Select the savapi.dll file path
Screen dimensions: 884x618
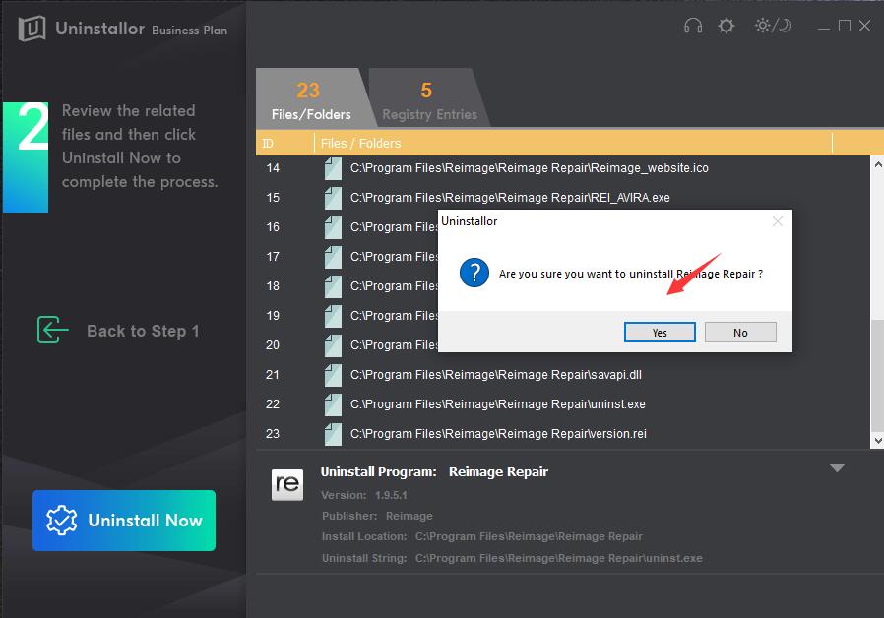pos(496,375)
